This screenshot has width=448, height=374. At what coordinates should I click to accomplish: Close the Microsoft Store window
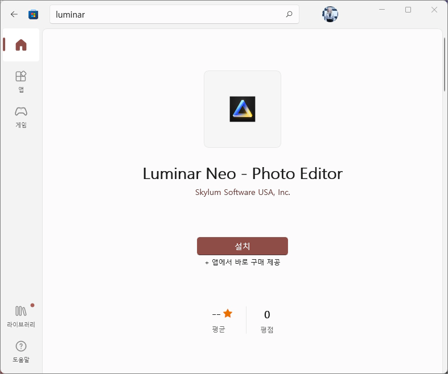pos(434,10)
